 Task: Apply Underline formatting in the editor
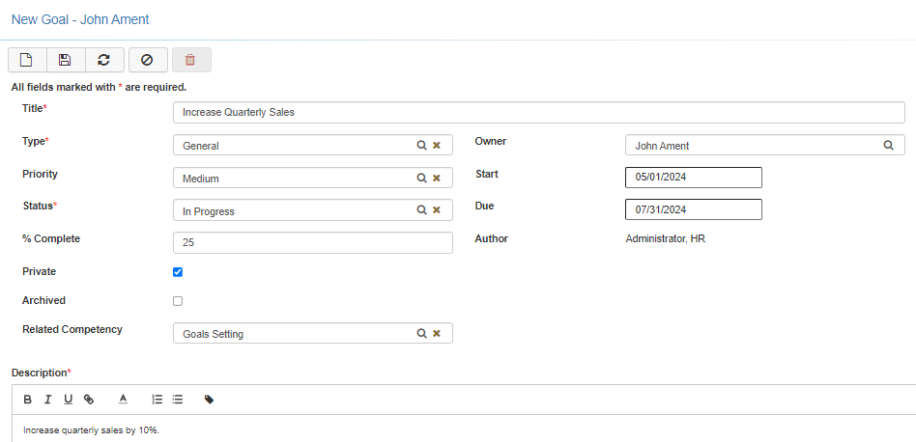pos(68,399)
